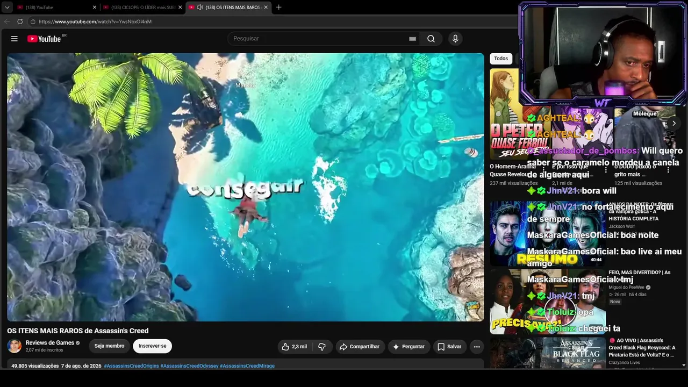Share the video with Compartilhar
Image resolution: width=688 pixels, height=387 pixels.
(360, 347)
